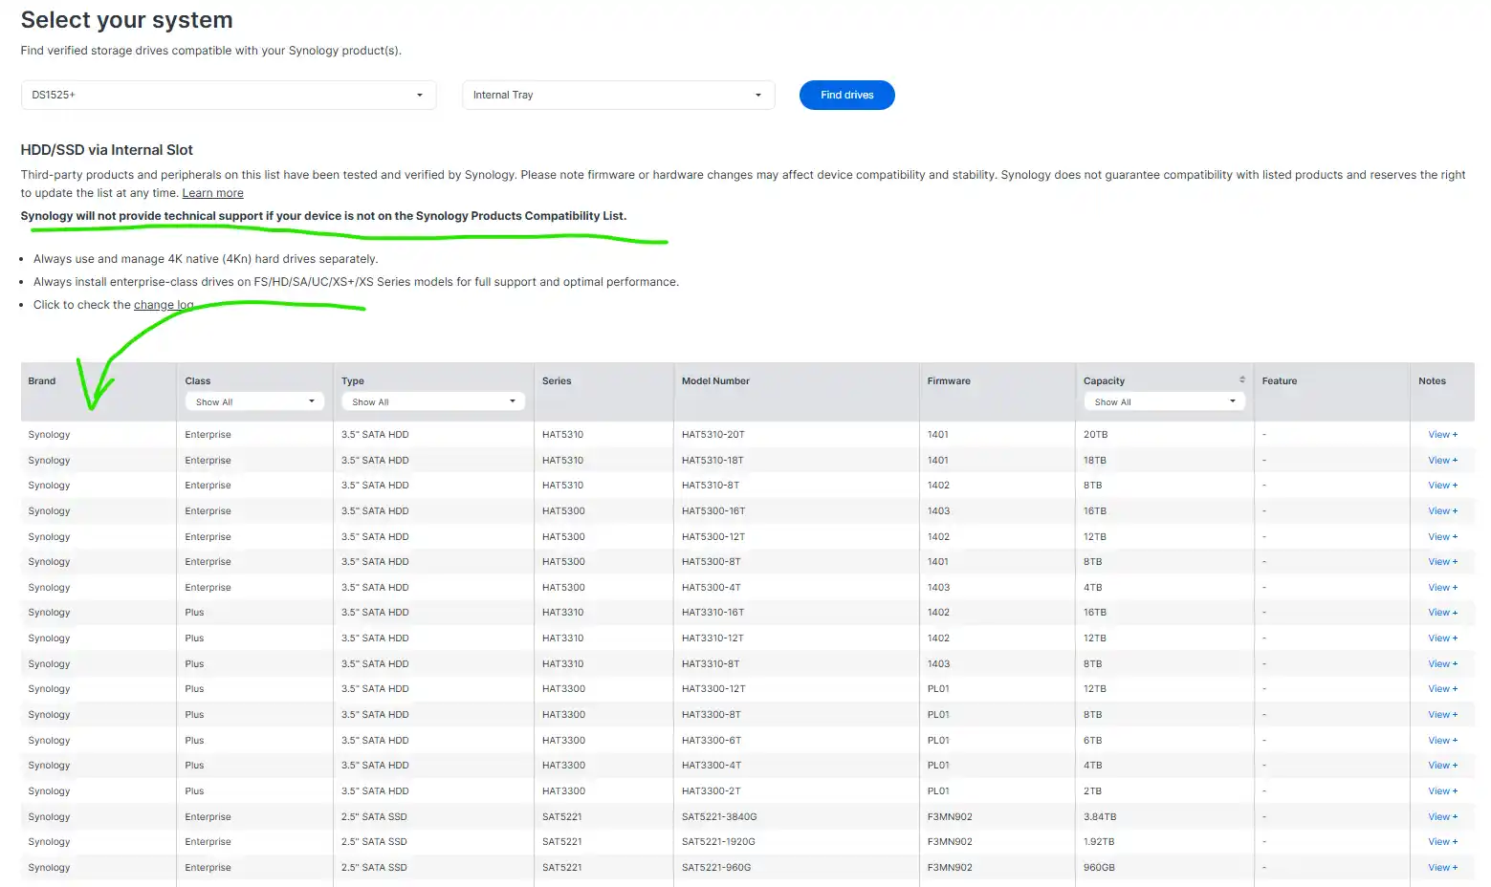This screenshot has height=887, width=1491.
Task: Expand the Capacity Show All filter
Action: click(1164, 401)
